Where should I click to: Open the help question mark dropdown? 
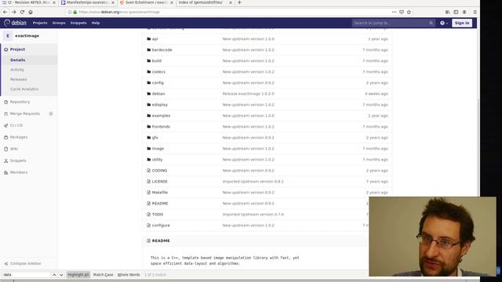[444, 23]
